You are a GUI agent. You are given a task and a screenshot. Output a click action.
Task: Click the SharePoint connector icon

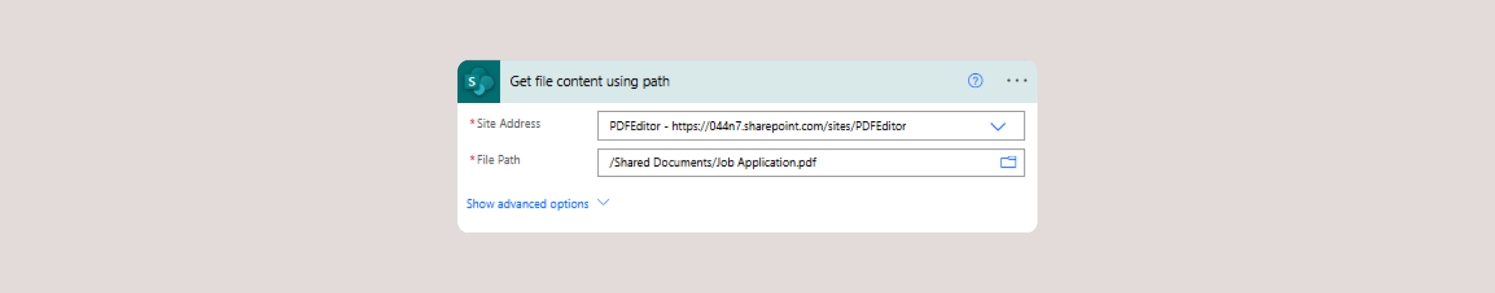[478, 81]
